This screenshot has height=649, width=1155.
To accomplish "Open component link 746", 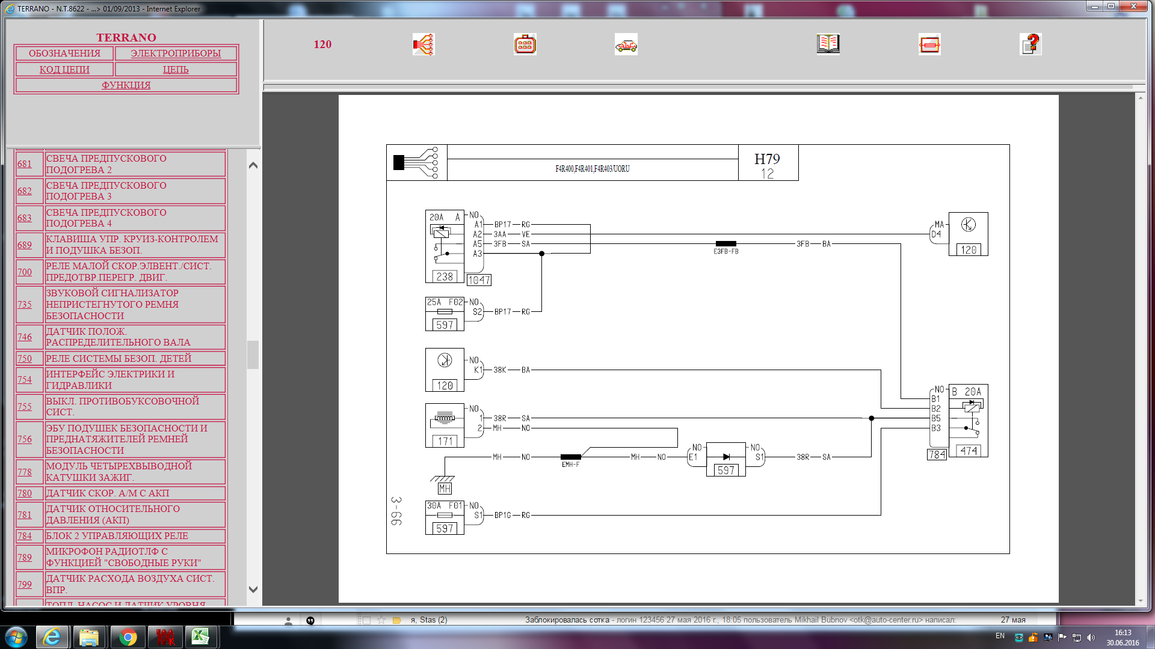I will coord(25,337).
